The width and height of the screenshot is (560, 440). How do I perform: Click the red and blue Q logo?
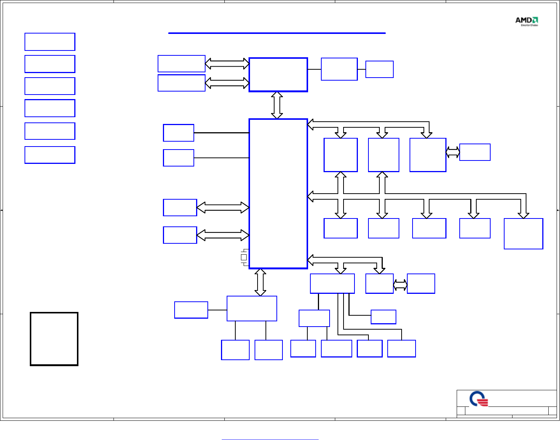479,399
